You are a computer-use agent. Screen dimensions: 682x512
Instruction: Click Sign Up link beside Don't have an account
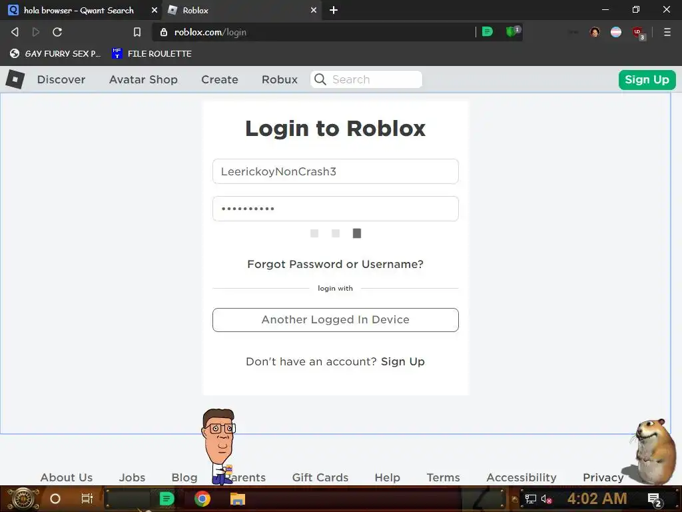[x=403, y=361]
